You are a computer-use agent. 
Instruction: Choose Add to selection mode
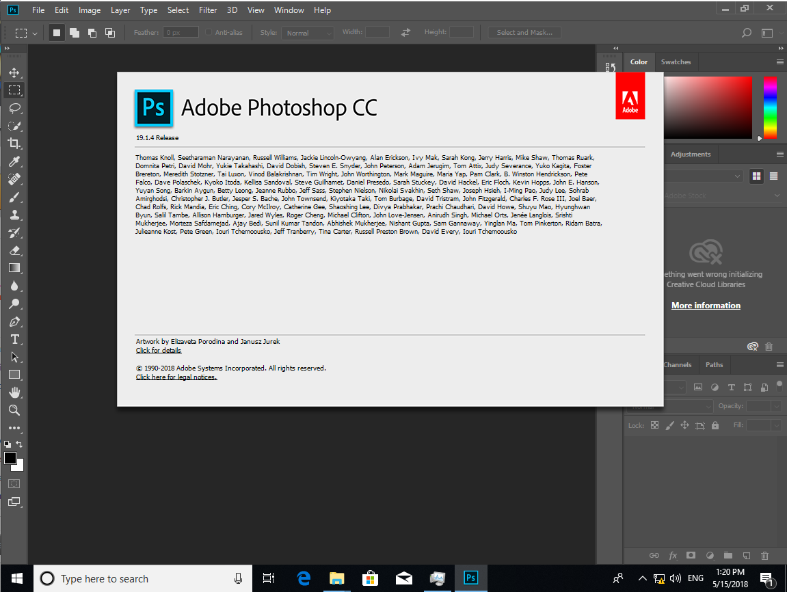75,33
